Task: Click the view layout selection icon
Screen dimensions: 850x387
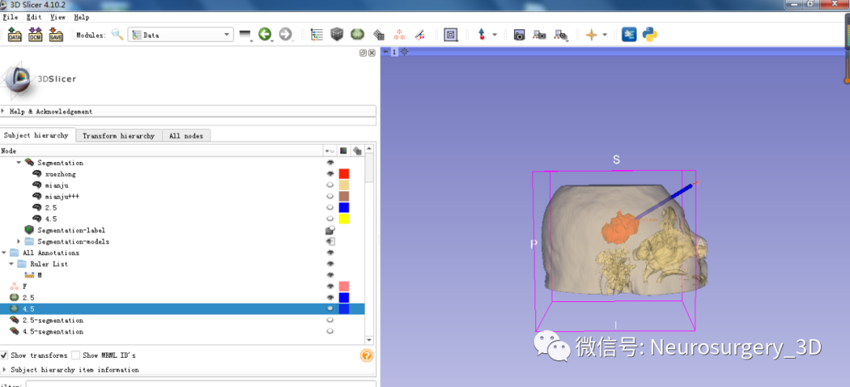Action: tap(450, 35)
